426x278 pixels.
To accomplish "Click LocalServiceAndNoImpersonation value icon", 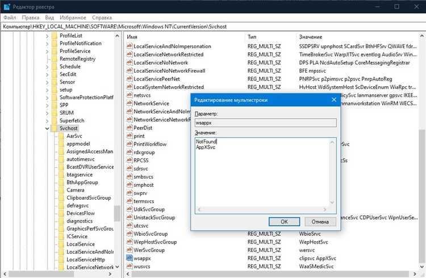I will [x=130, y=46].
